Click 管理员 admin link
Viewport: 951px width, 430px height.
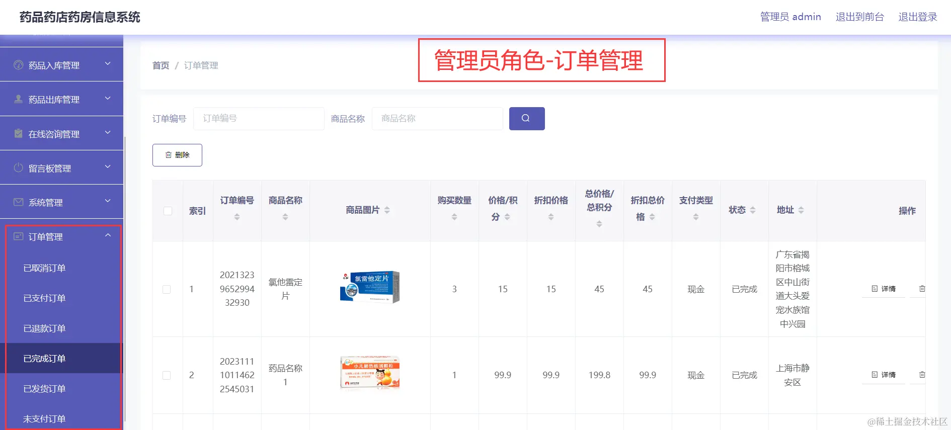click(x=790, y=17)
